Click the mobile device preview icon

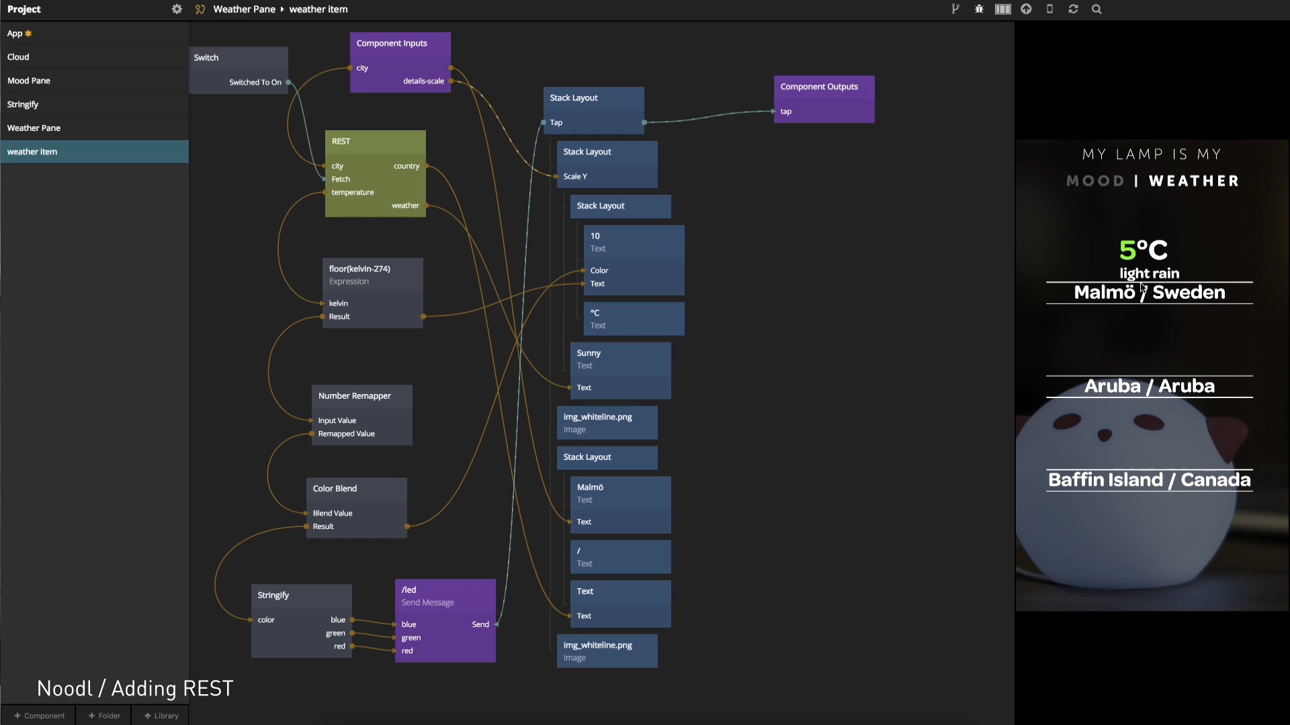1049,9
